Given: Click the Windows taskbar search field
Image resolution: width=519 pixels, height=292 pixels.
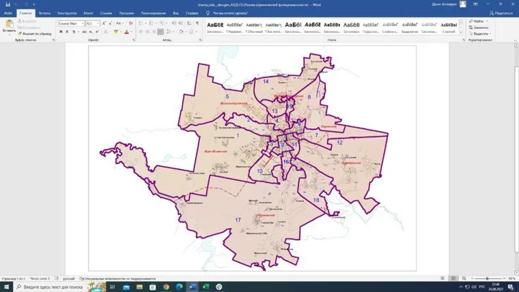Looking at the screenshot, I should 48,287.
